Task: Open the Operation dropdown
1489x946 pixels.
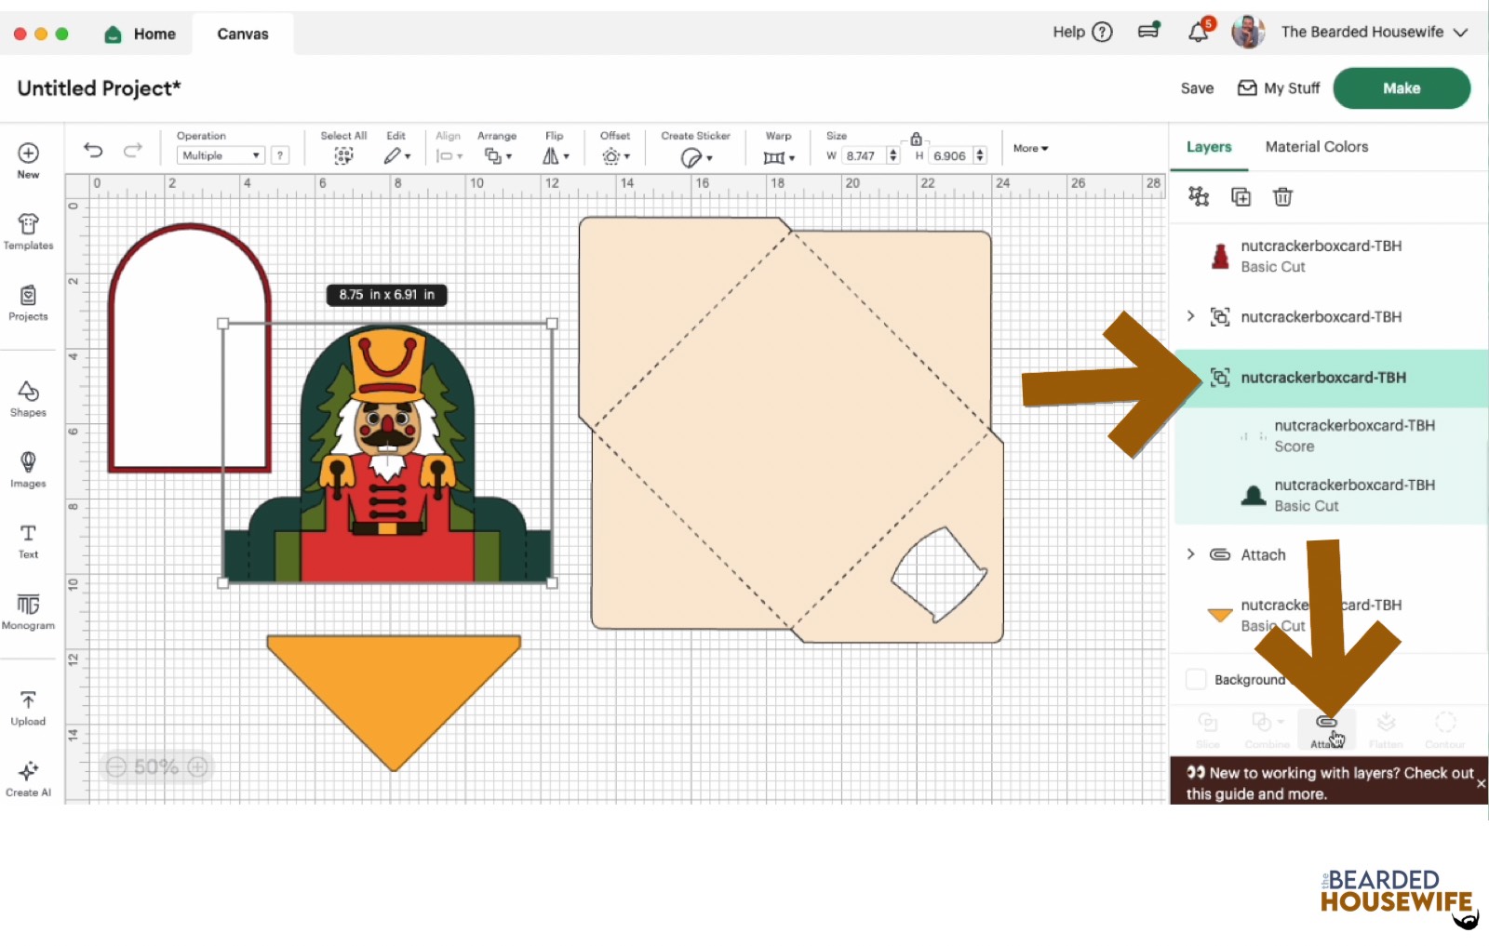Action: pos(221,155)
